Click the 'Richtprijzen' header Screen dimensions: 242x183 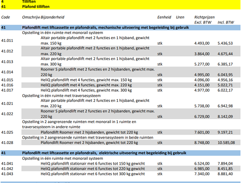pos(205,17)
